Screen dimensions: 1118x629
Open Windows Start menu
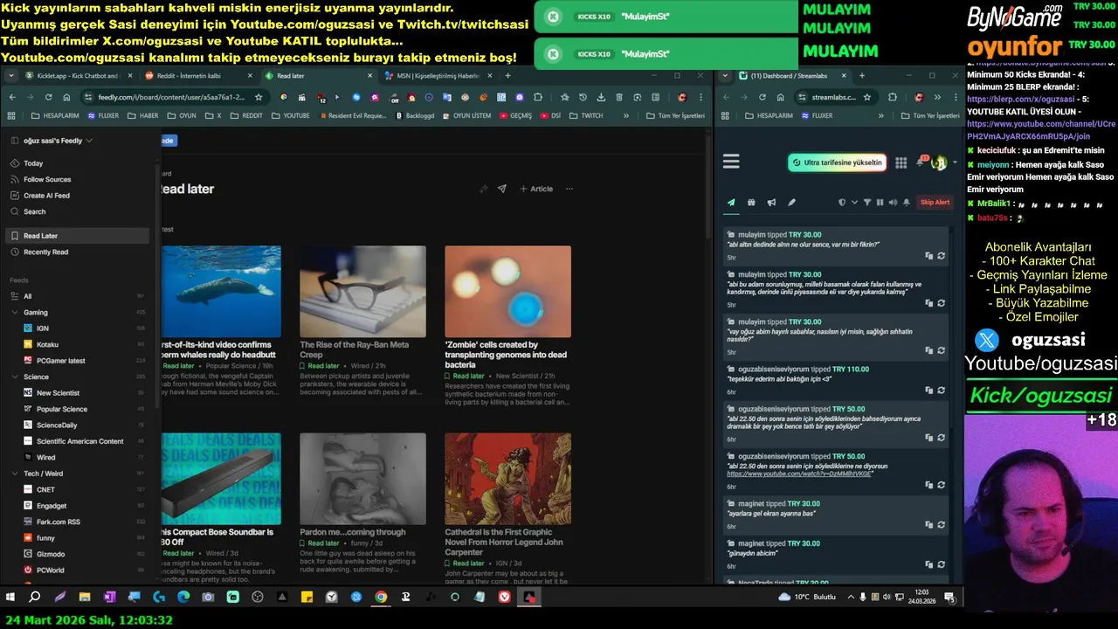10,598
